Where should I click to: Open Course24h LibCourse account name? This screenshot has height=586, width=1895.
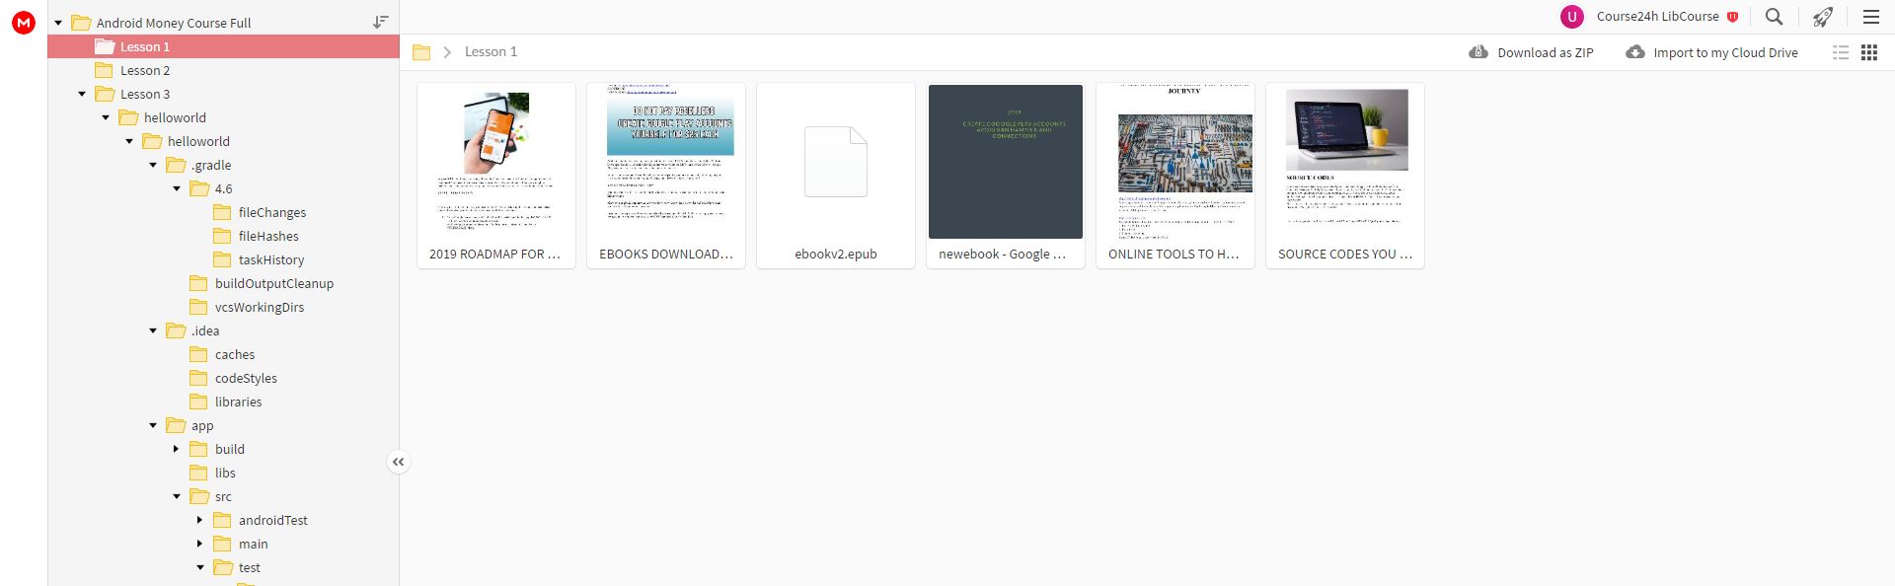tap(1658, 17)
